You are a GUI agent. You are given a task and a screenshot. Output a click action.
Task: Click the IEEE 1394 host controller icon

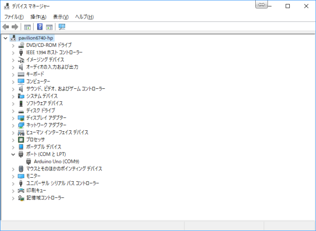[21, 52]
